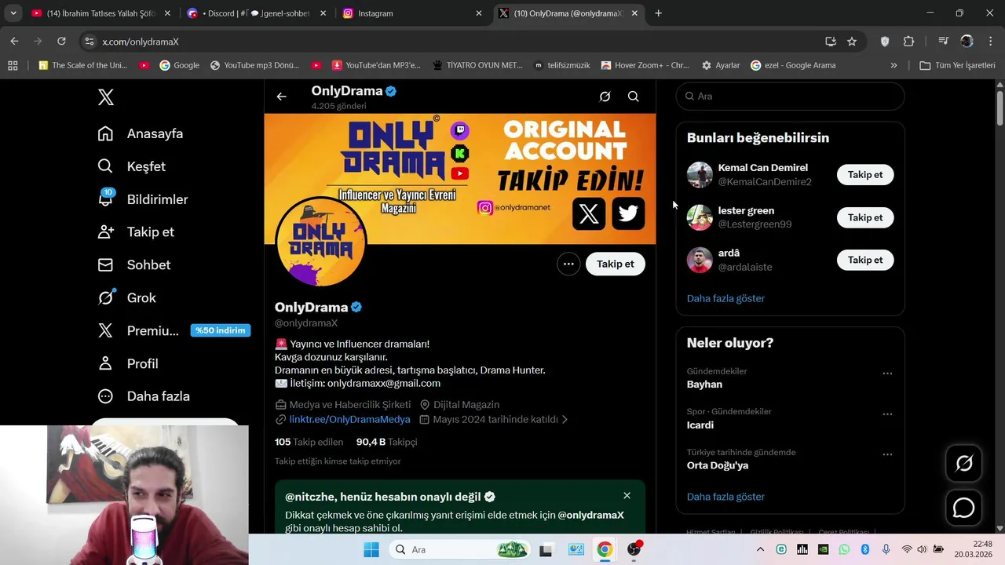
Task: Open Sohbet messages
Action: click(134, 265)
